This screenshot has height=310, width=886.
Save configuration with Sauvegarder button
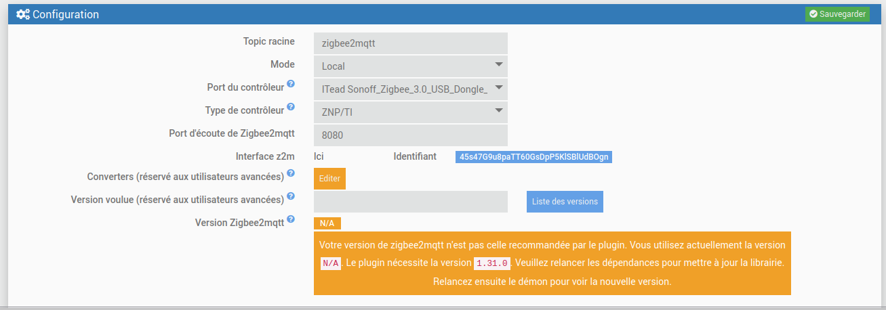[837, 14]
